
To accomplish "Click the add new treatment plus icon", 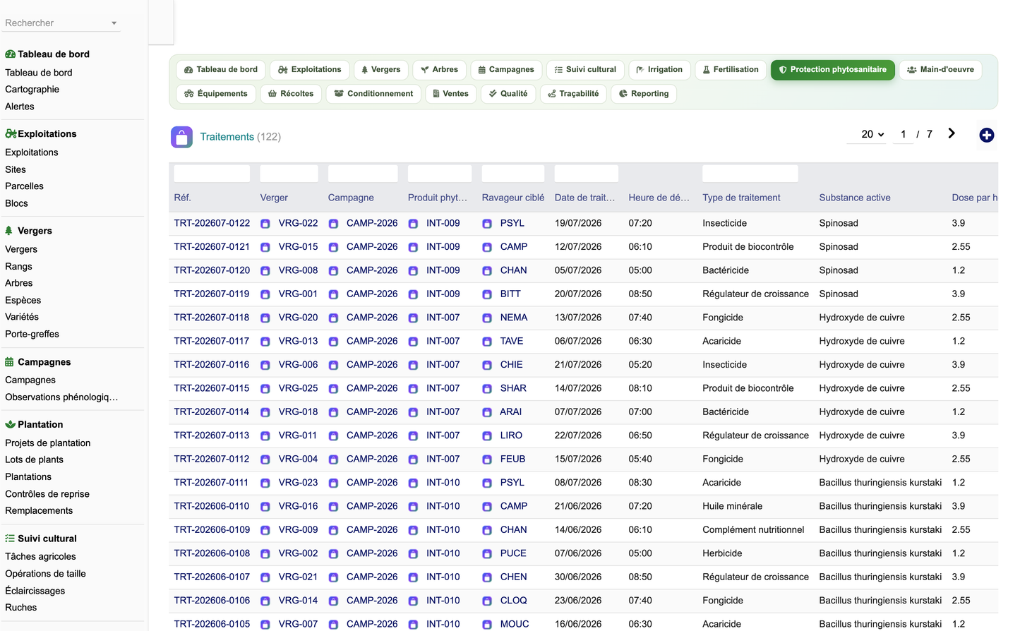I will (986, 135).
